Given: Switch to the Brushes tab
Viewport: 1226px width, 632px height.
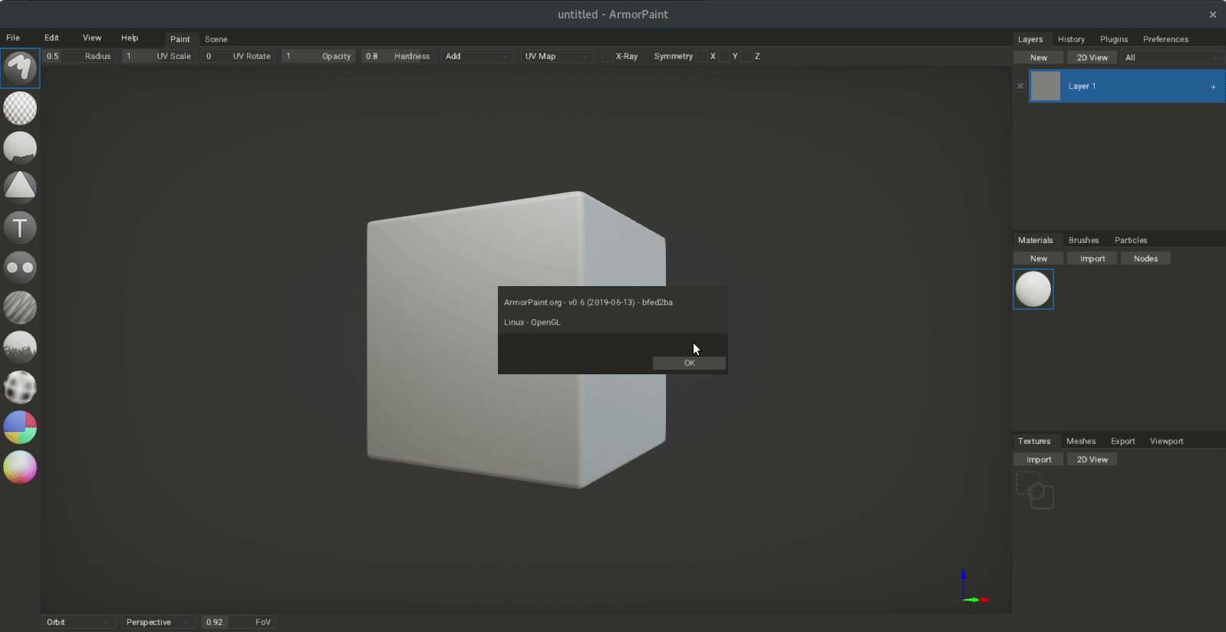Looking at the screenshot, I should (1083, 240).
